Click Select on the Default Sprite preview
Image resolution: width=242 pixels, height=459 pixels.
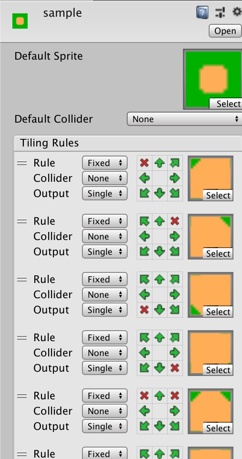226,104
